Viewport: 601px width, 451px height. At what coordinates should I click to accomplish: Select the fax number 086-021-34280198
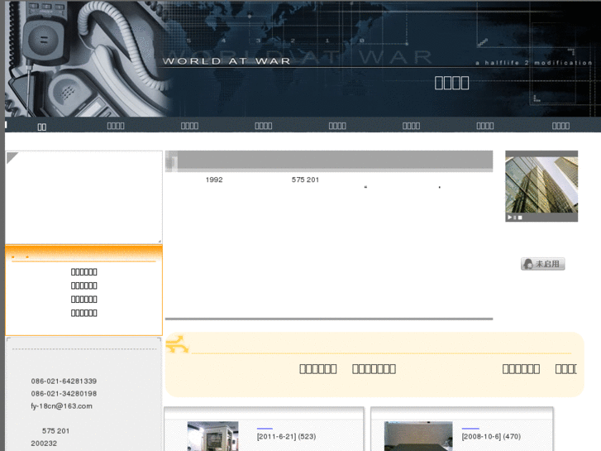coord(64,393)
